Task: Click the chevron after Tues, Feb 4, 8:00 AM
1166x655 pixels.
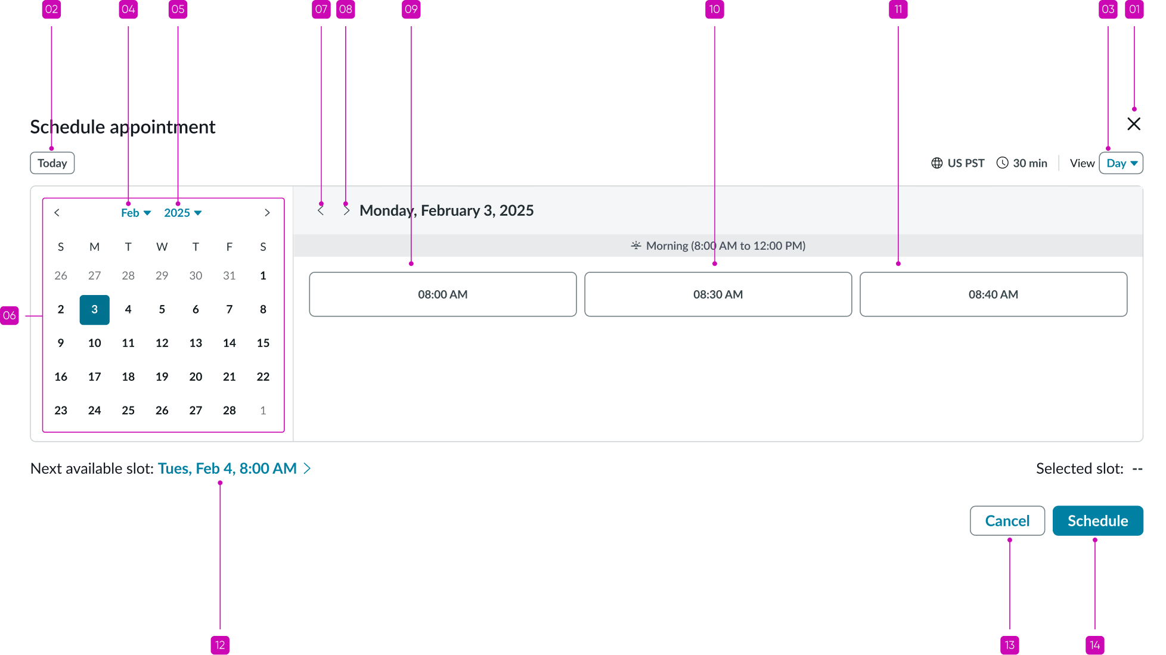Action: pyautogui.click(x=308, y=468)
